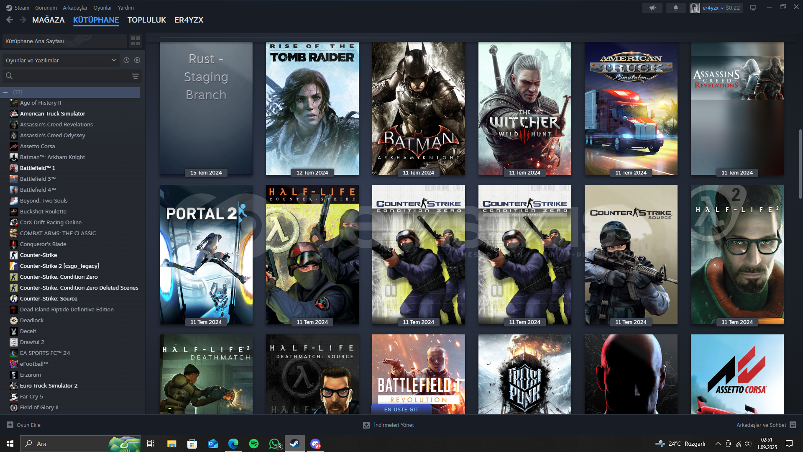
Task: Show recent activity clock filter
Action: tap(126, 60)
